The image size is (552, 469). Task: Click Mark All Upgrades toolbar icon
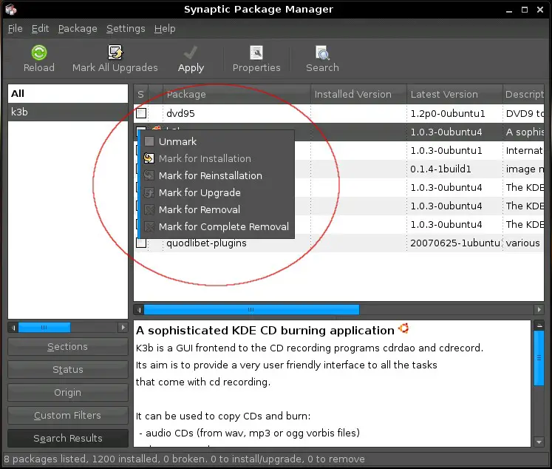(x=115, y=53)
